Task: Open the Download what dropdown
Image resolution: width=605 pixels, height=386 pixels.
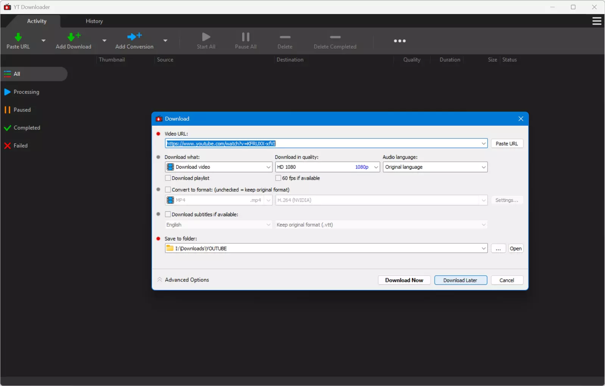Action: (218, 167)
